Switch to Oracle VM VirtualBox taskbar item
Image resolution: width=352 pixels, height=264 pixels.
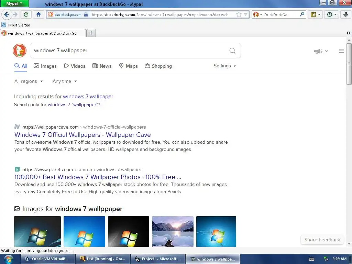point(47,259)
